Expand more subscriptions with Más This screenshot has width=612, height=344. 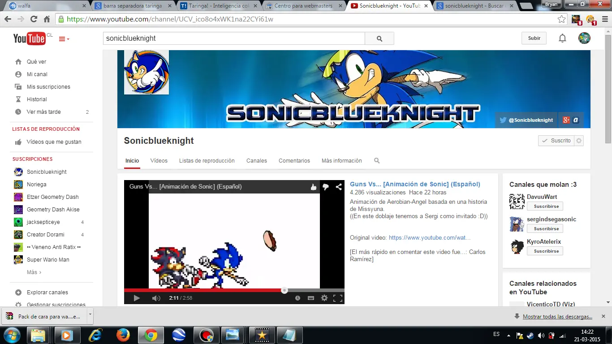click(34, 272)
